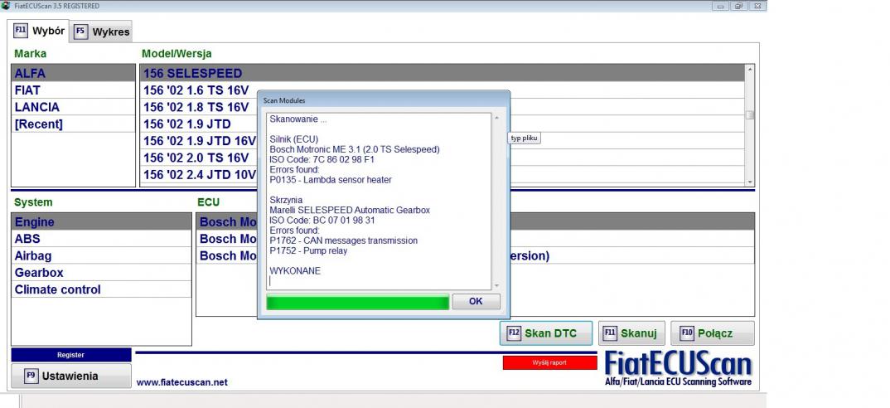Image resolution: width=890 pixels, height=408 pixels.
Task: Click P0135 Lambda sensor heater line
Action: (331, 180)
